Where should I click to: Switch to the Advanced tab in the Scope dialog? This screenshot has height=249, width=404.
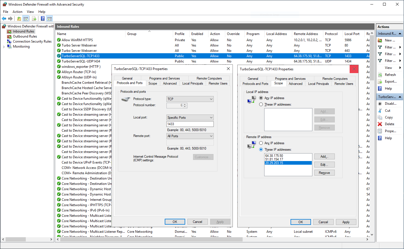point(296,83)
